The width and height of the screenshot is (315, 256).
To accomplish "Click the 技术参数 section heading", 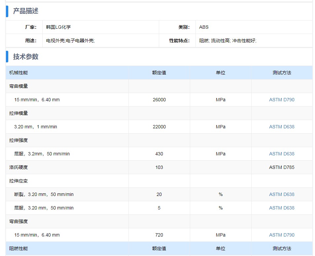I will (x=26, y=57).
